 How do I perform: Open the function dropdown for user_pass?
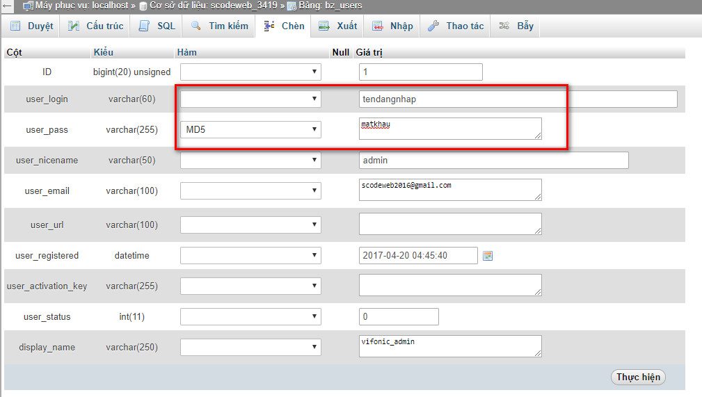click(x=250, y=129)
